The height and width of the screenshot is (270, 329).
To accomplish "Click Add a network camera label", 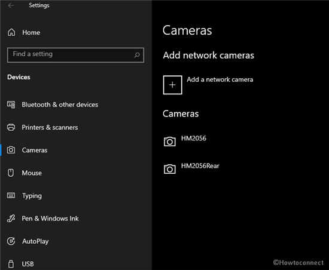I will pos(220,79).
